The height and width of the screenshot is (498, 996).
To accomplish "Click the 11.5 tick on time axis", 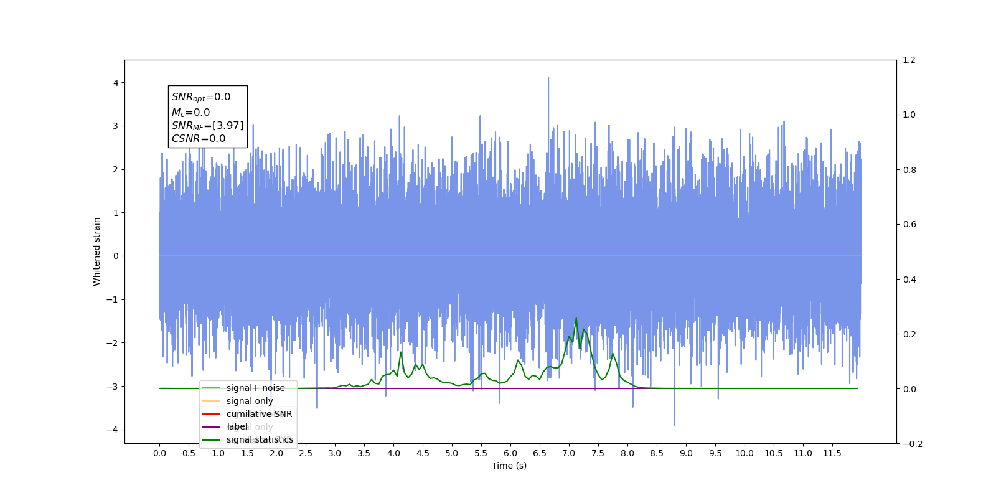I will 832,453.
